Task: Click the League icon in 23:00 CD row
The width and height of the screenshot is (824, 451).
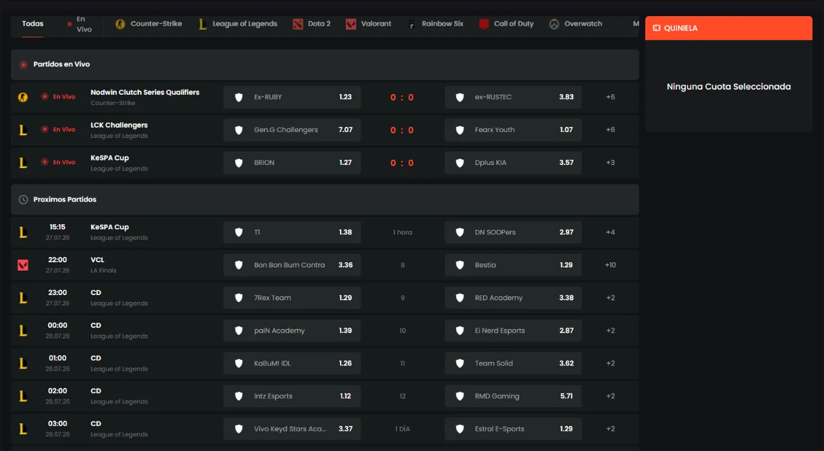Action: [x=23, y=298]
